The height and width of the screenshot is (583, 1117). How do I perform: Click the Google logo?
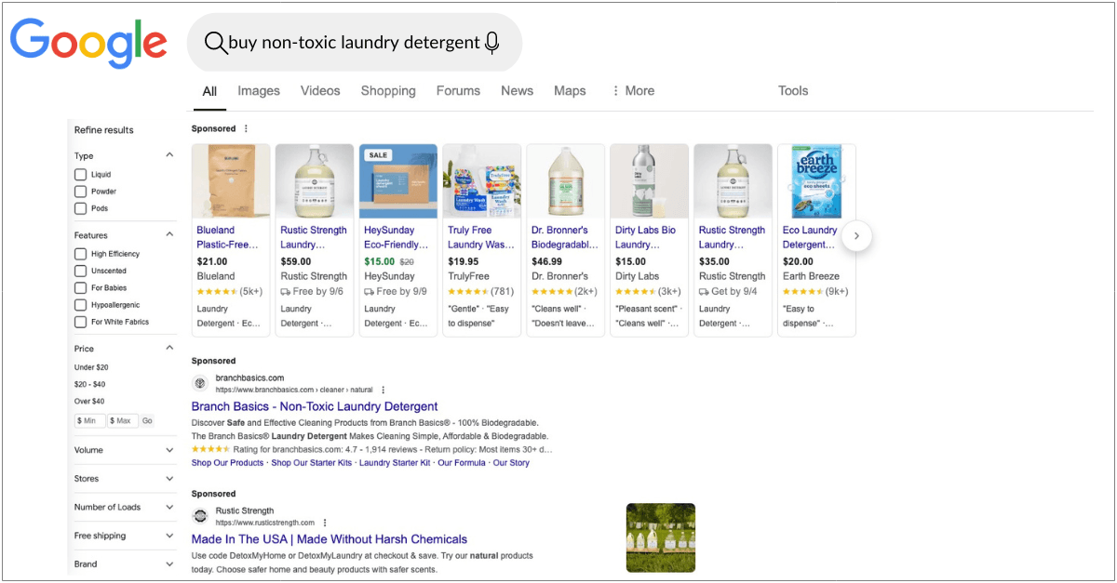88,42
